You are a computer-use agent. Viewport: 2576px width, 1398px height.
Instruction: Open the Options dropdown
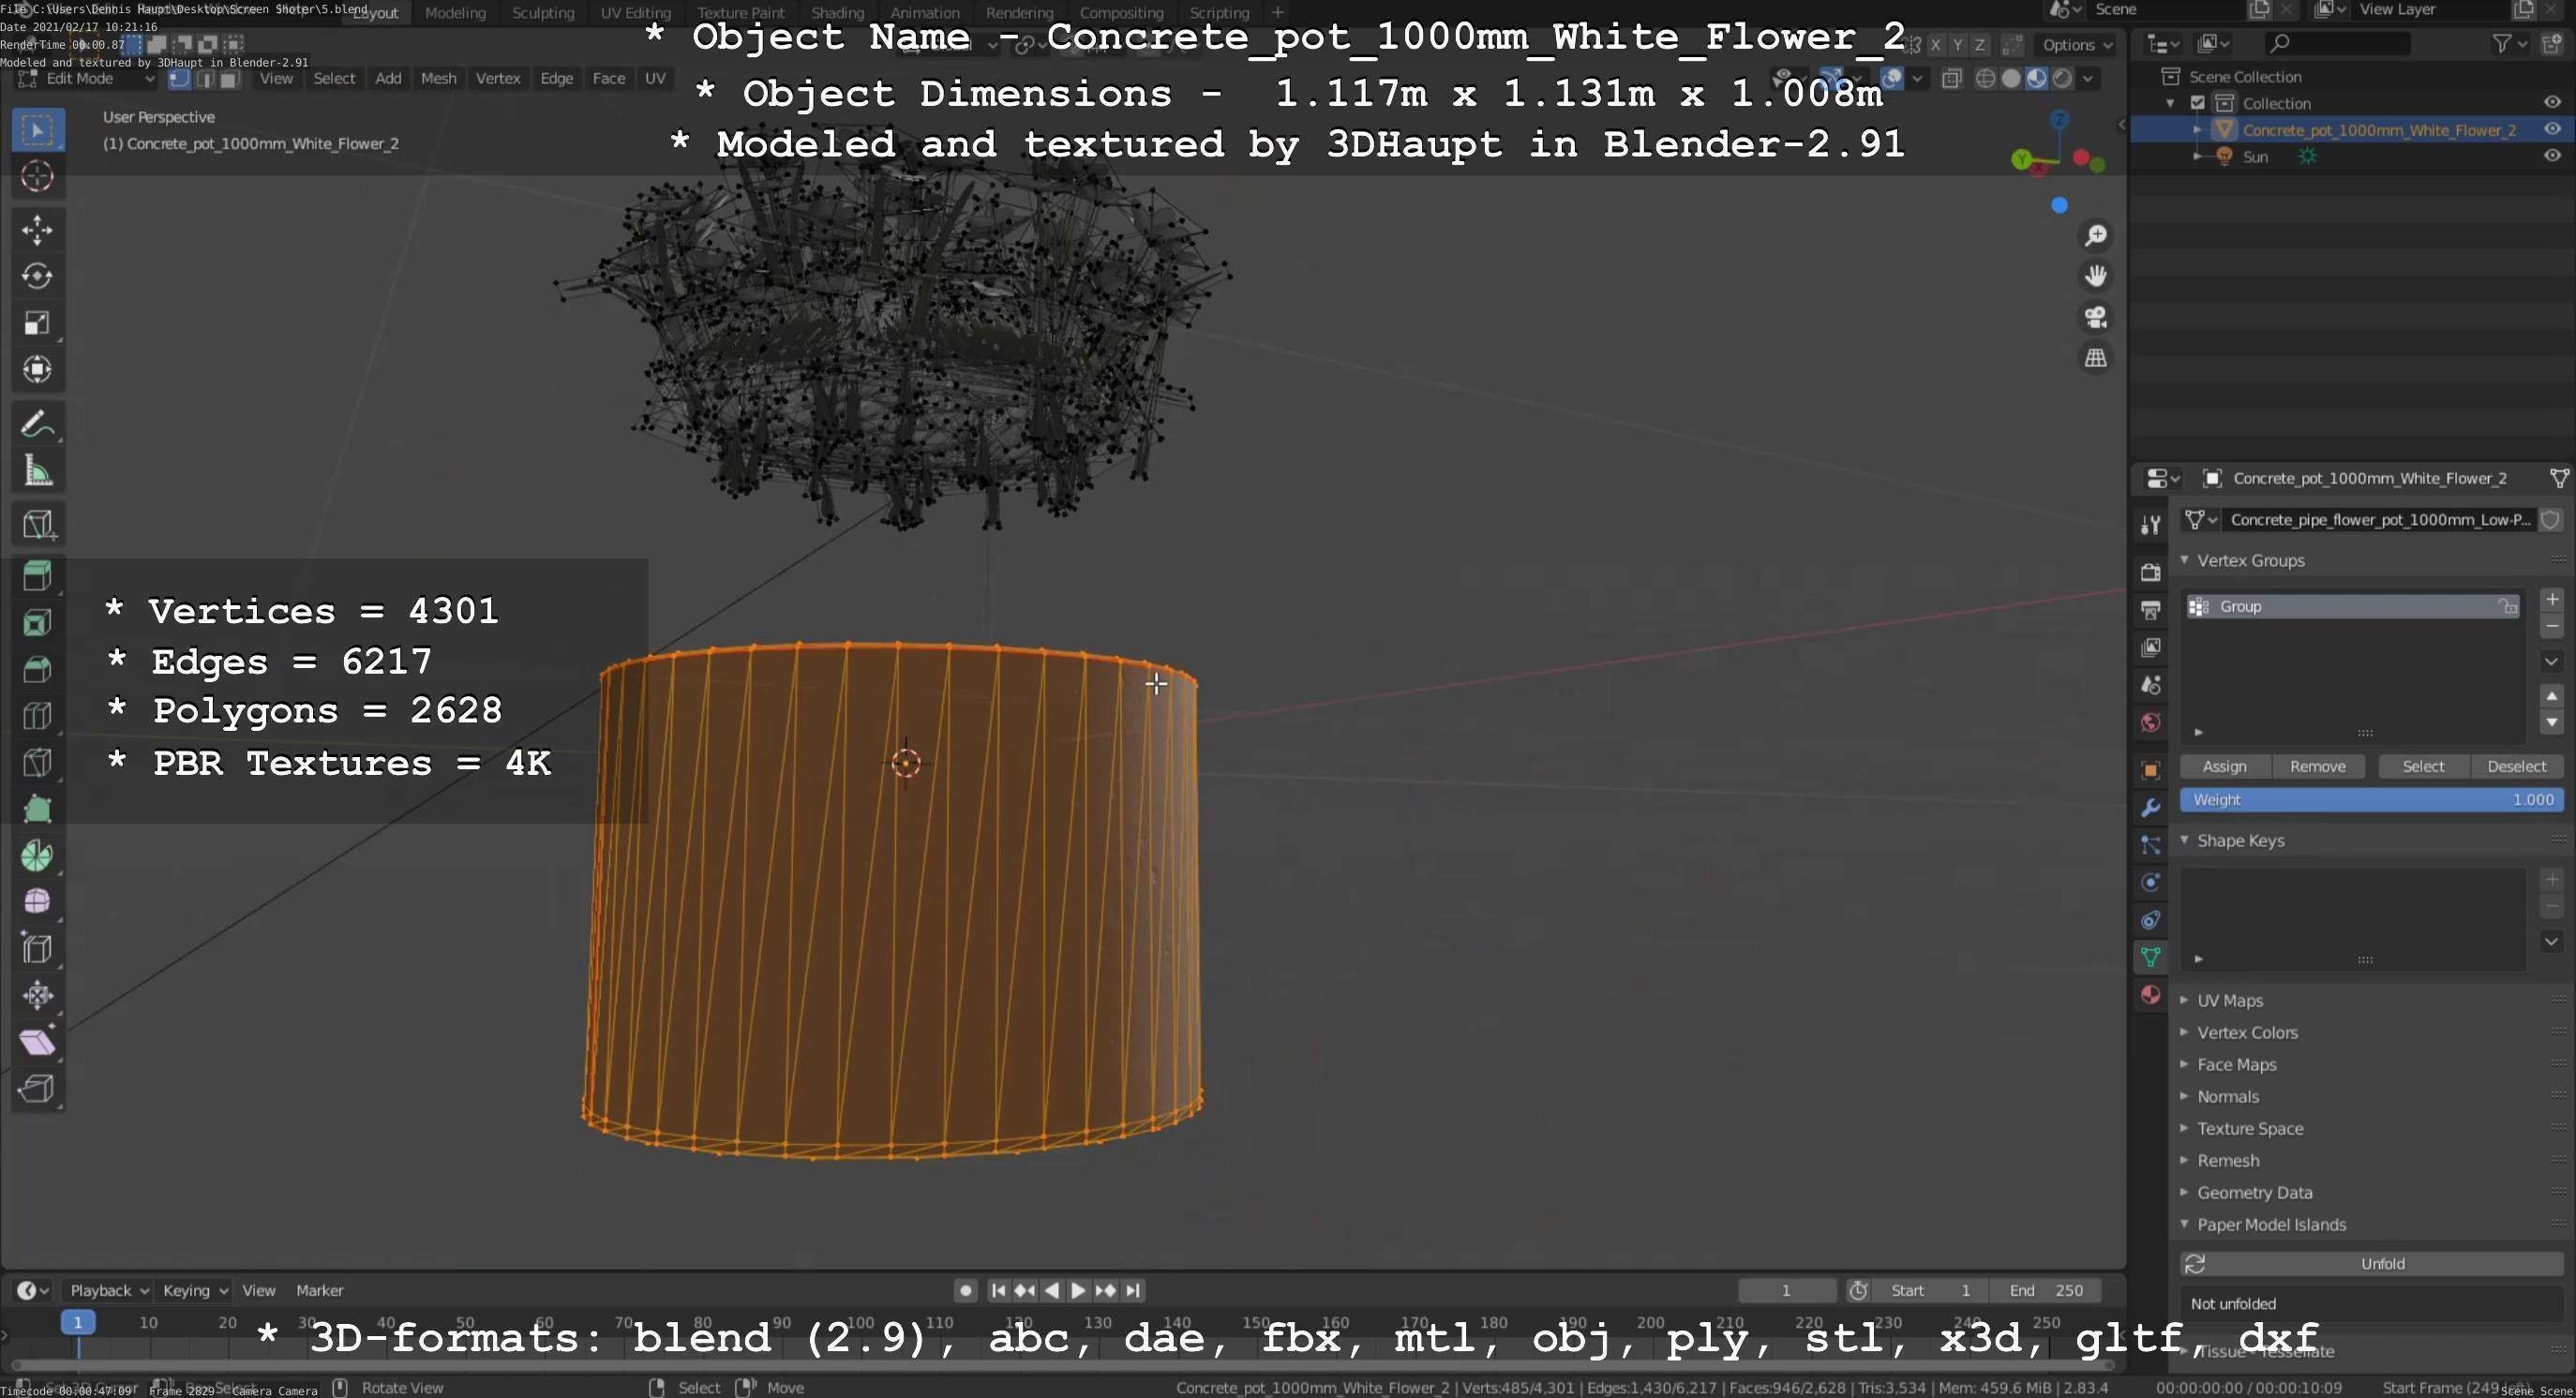point(2077,45)
